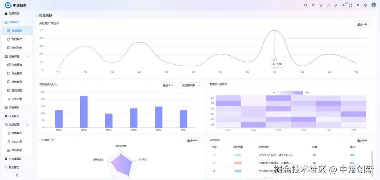Collapse the 文书制作 menu group chevron

tap(27, 22)
